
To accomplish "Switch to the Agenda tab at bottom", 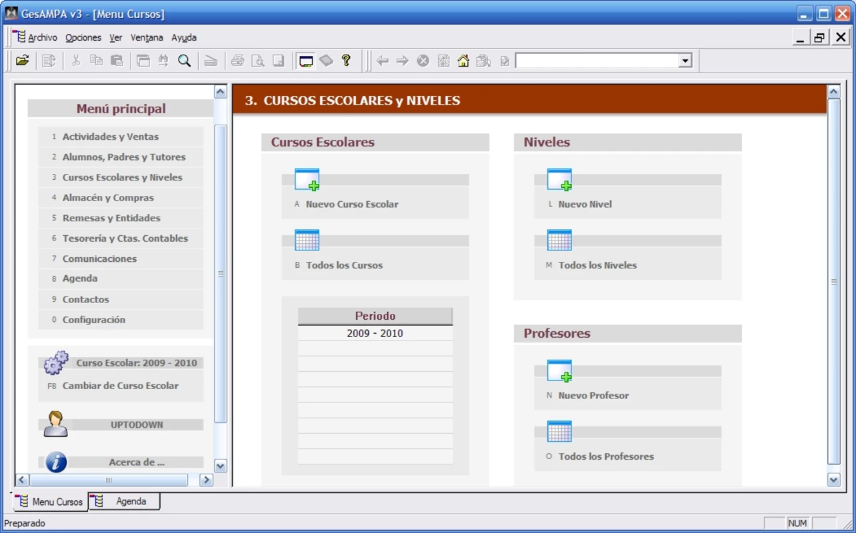I will click(x=125, y=501).
